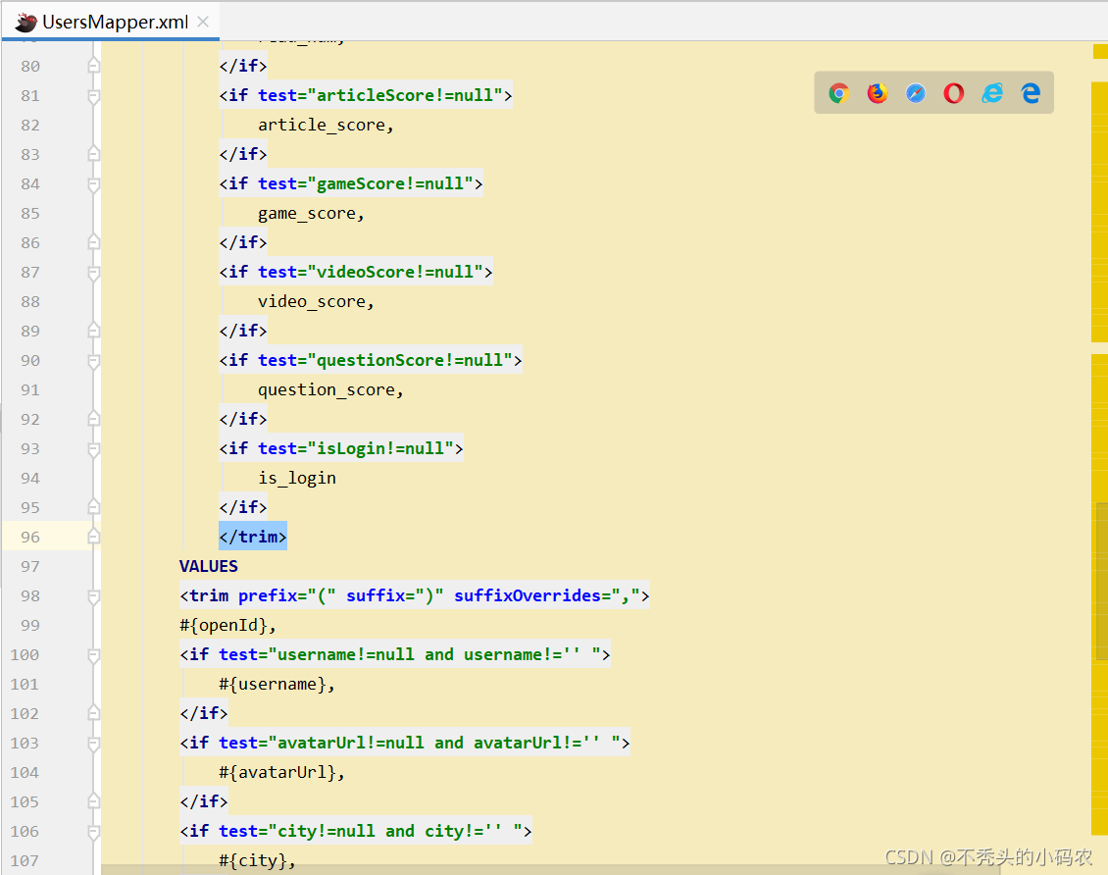Screen dimensions: 1108x875
Task: Click game_score, text on line 85
Action: pyautogui.click(x=311, y=214)
